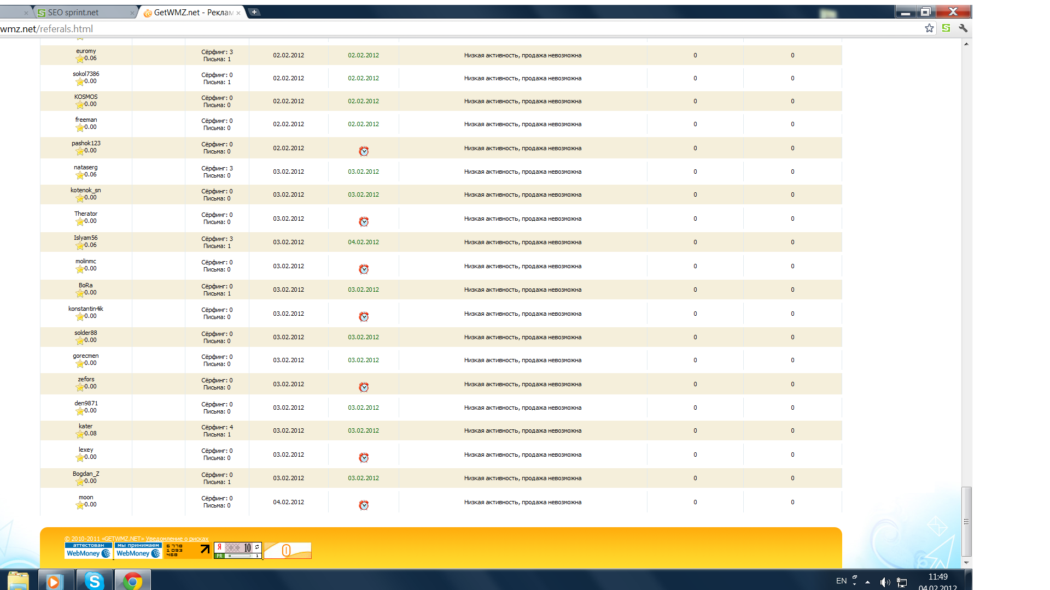The height and width of the screenshot is (590, 1050).
Task: Close the SEO sprint.net tab
Action: tap(132, 13)
